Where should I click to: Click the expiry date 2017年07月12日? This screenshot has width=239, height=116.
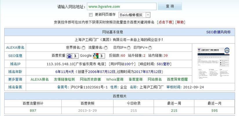(148, 72)
